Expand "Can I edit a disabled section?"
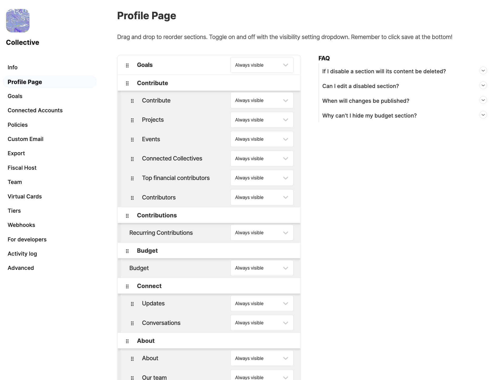This screenshot has width=496, height=380. pos(483,85)
